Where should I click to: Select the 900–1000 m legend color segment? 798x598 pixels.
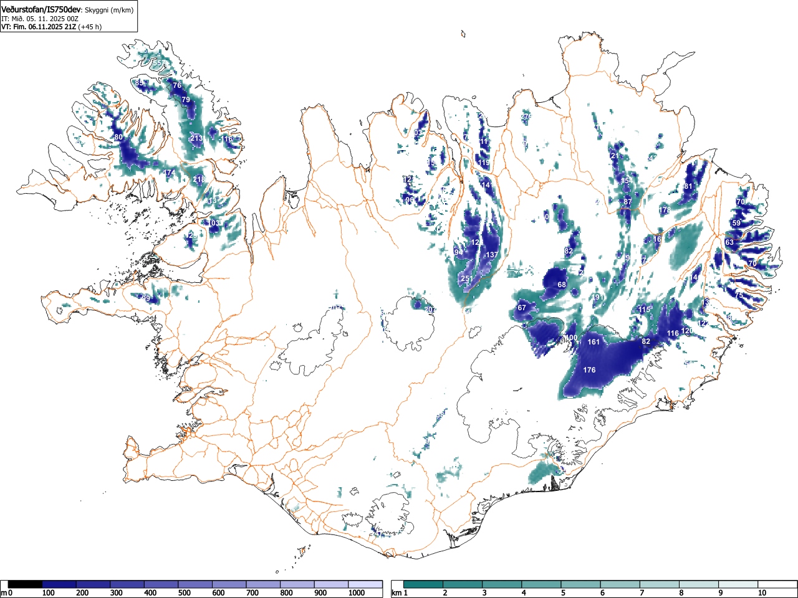coord(331,584)
